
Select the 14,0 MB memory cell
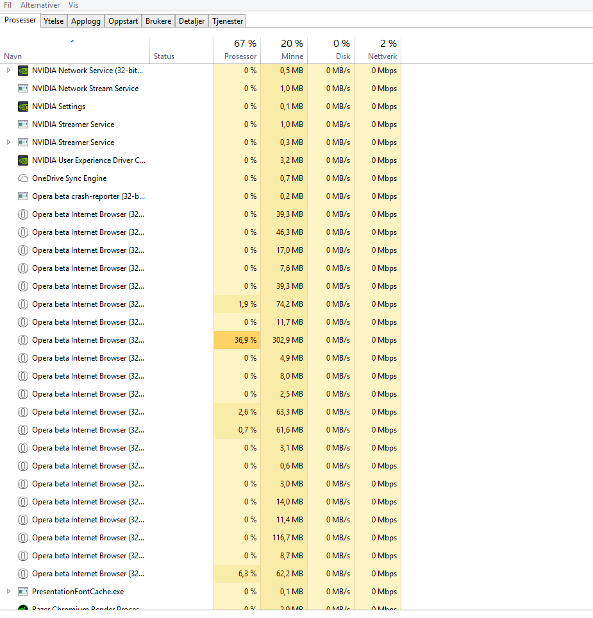coord(284,502)
